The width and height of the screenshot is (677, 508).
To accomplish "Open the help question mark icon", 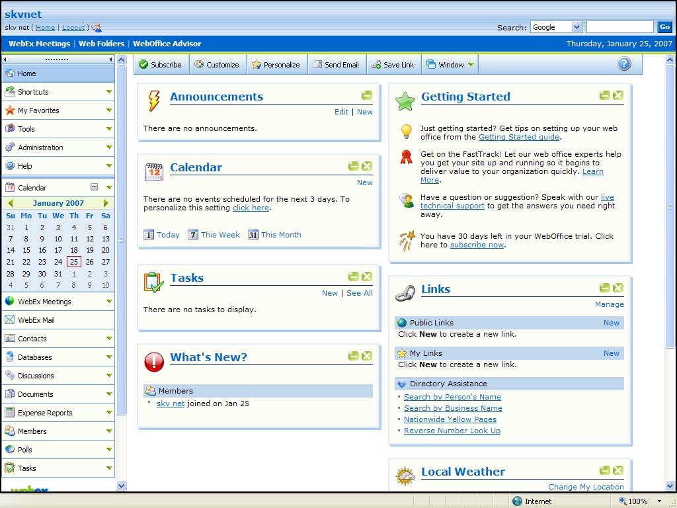I will 624,64.
